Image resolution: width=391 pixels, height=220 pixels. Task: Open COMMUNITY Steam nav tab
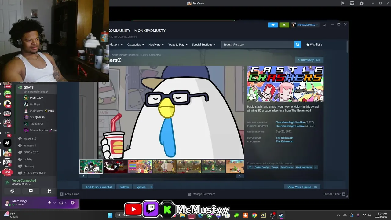click(x=119, y=31)
